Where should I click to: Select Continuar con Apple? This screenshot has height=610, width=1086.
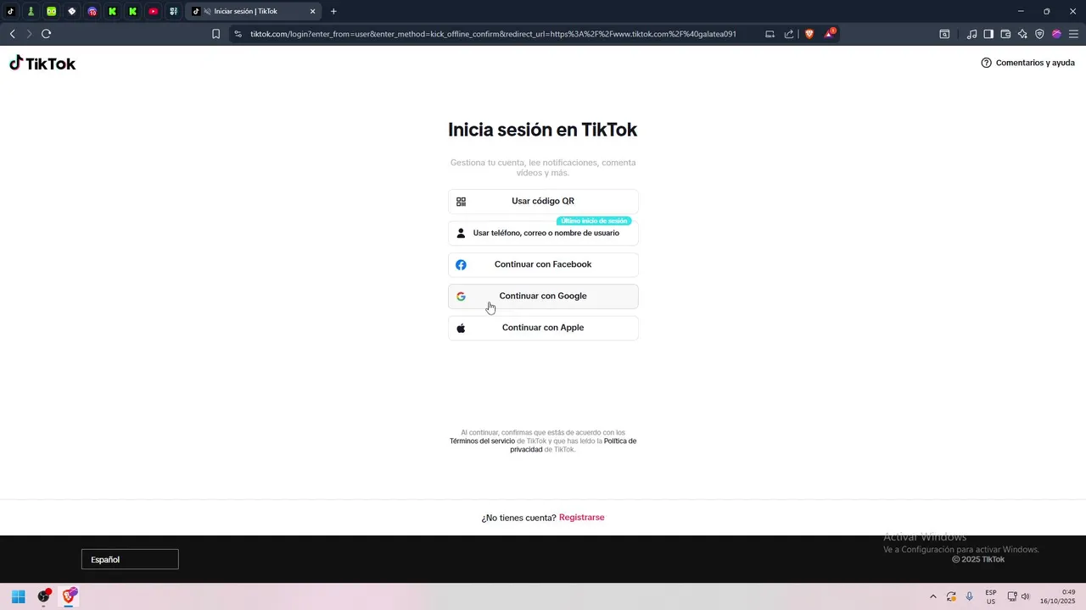pos(543,328)
